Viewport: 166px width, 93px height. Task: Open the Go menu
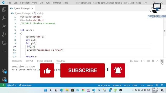[x=41, y=3]
